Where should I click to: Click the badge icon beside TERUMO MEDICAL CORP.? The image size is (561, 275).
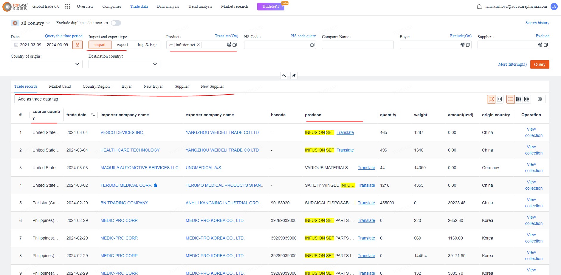point(155,186)
